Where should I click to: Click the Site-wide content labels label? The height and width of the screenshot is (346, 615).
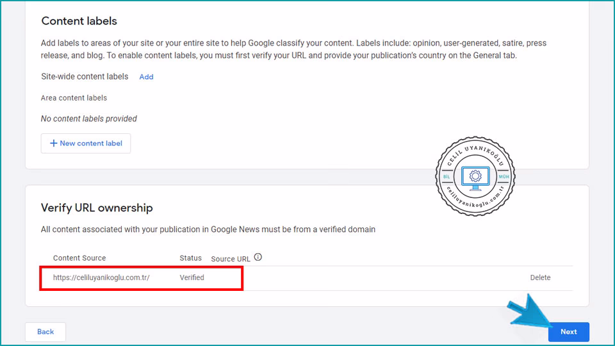click(x=85, y=77)
